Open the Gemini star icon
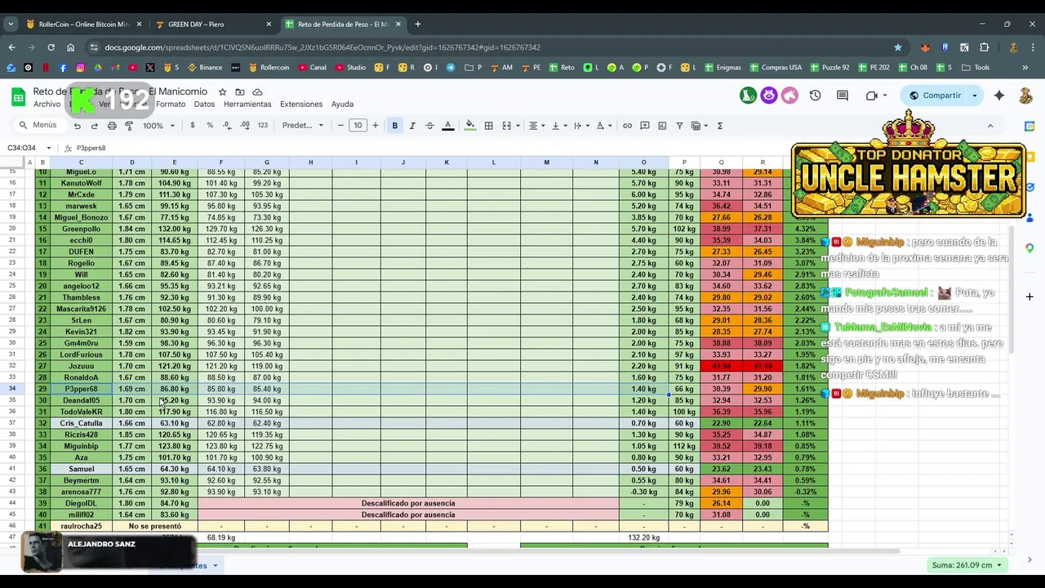1045x588 pixels. click(999, 96)
